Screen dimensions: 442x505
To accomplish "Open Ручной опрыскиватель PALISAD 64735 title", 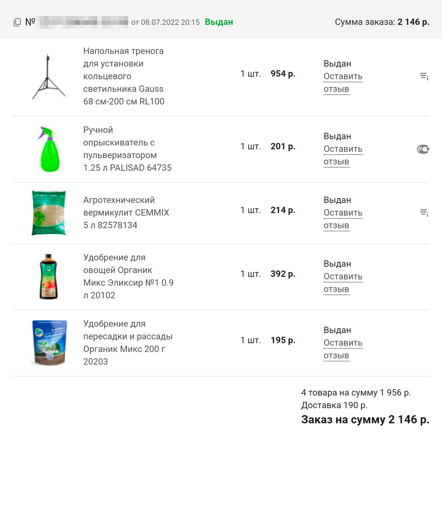I will coord(127,149).
